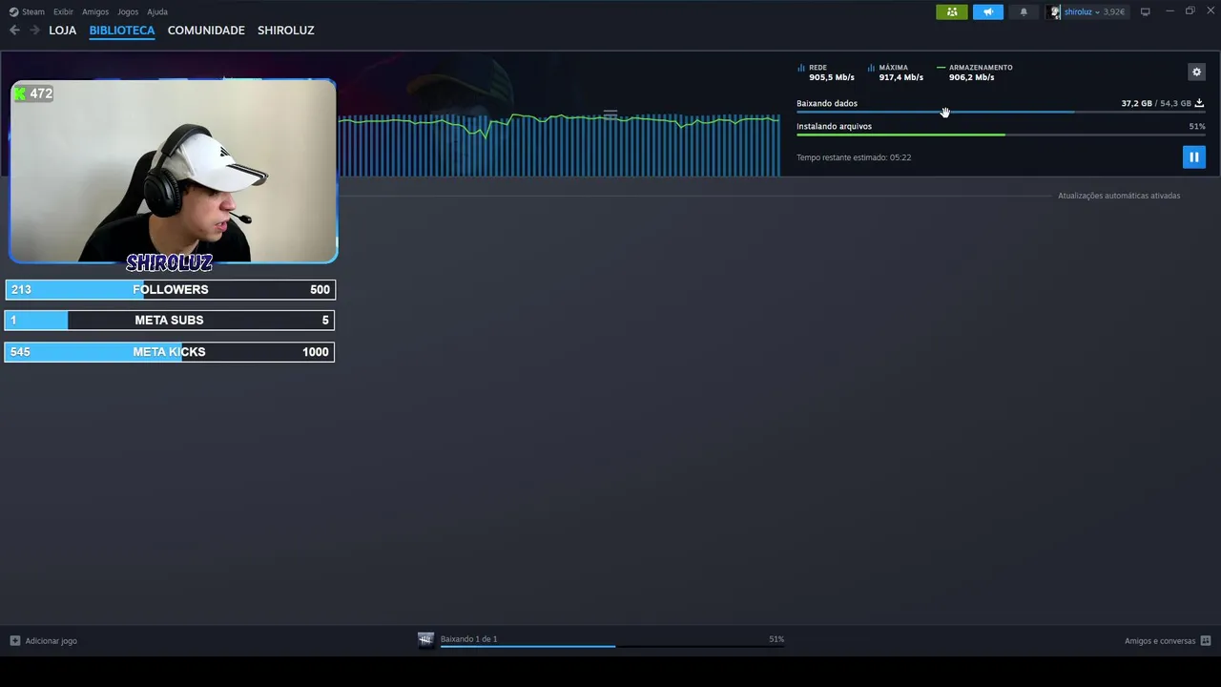Image resolution: width=1221 pixels, height=687 pixels.
Task: Click the REDE network speed legend
Action: [826, 73]
